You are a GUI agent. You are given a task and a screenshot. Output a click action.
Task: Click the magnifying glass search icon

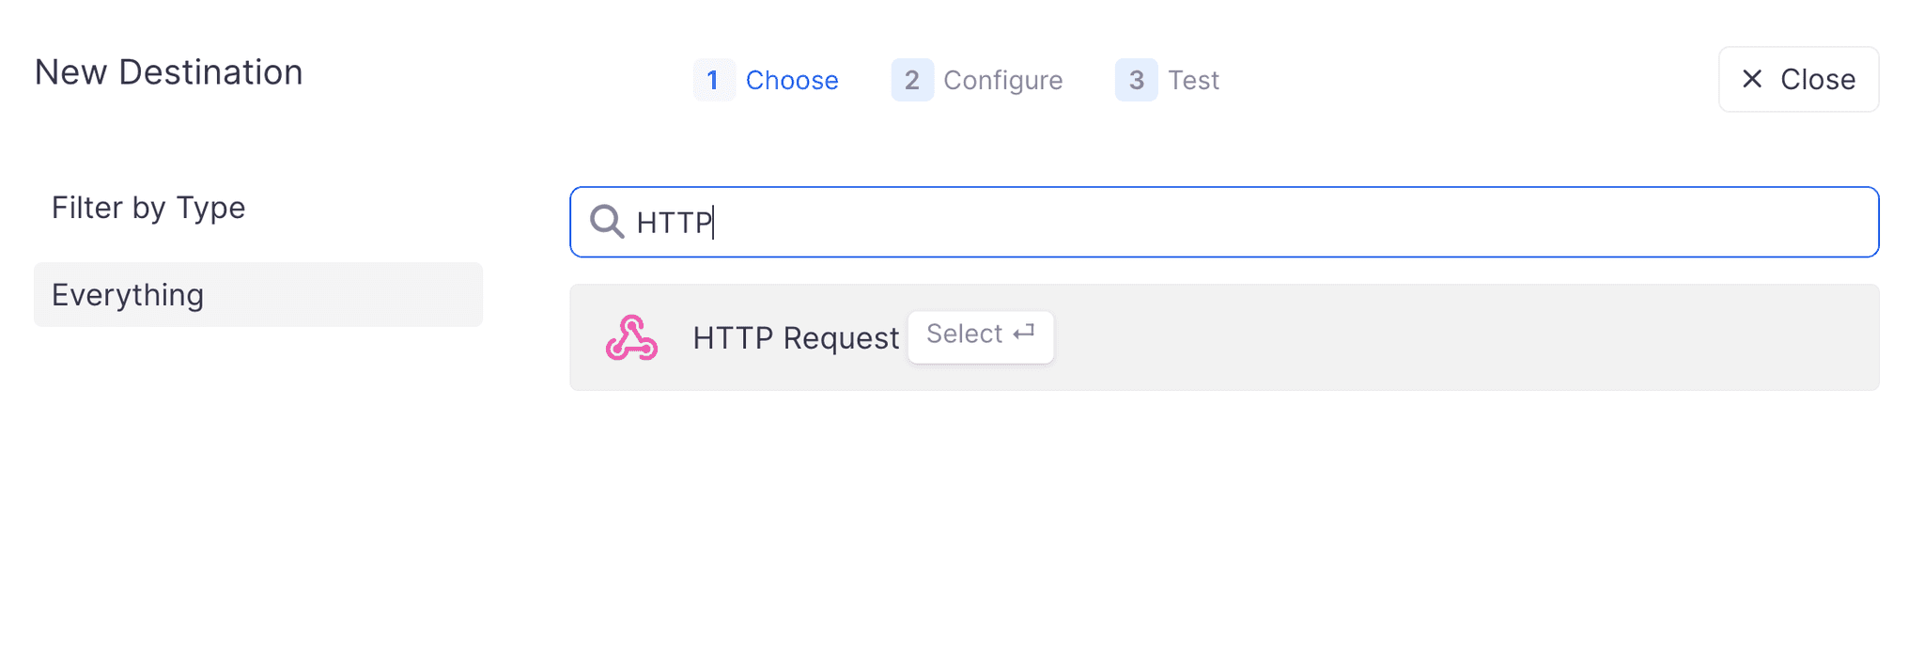(x=606, y=222)
